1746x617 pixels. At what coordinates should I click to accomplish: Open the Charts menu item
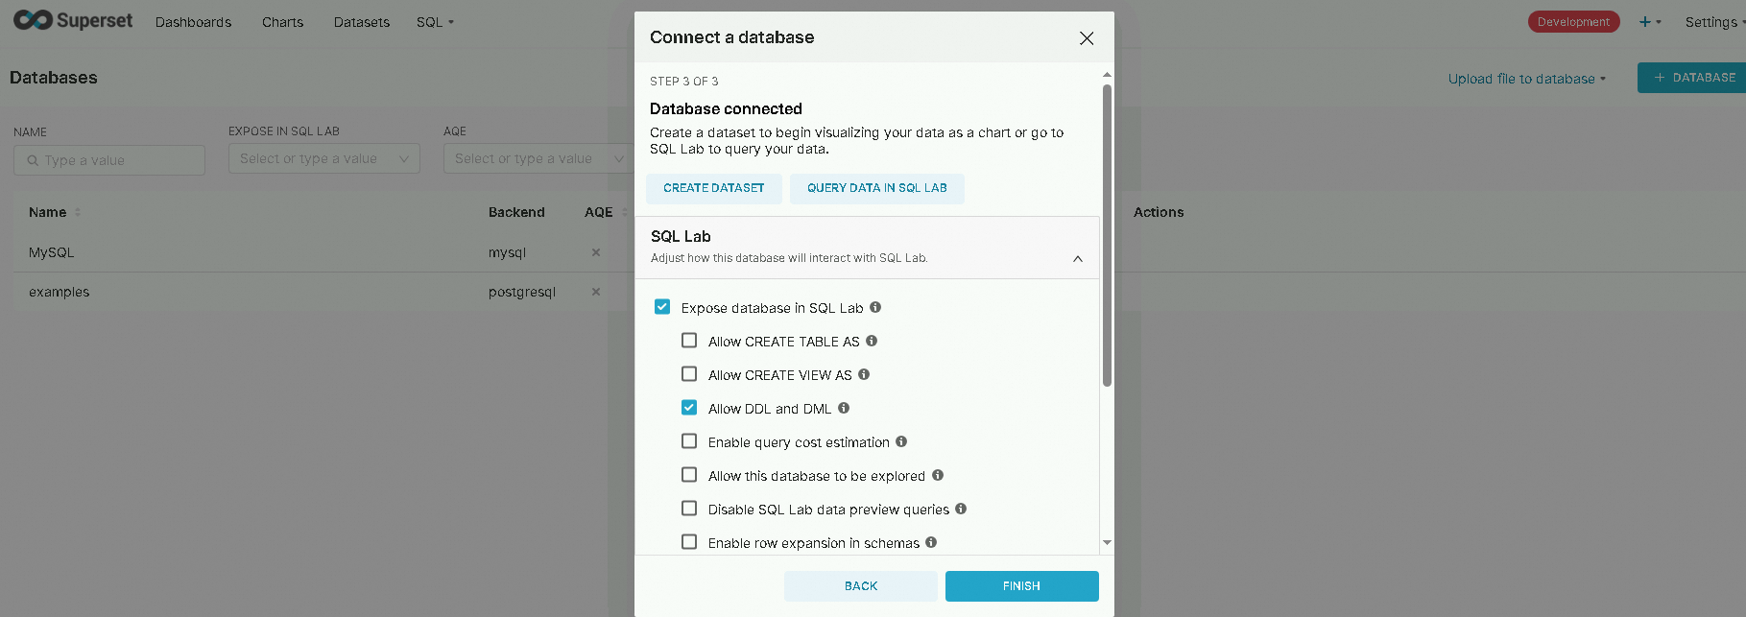pyautogui.click(x=282, y=22)
